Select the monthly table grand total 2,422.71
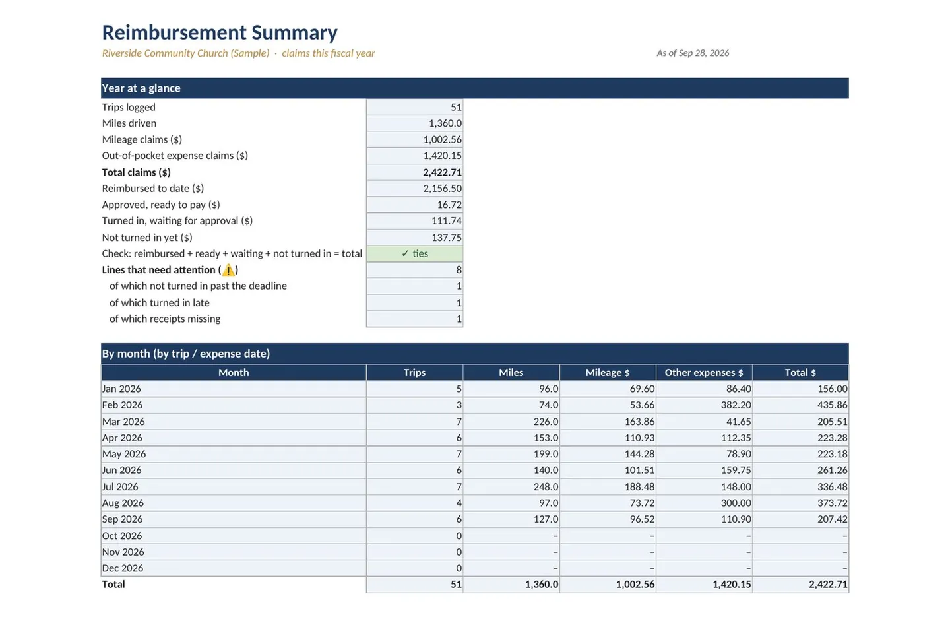The image size is (950, 617). (x=800, y=585)
